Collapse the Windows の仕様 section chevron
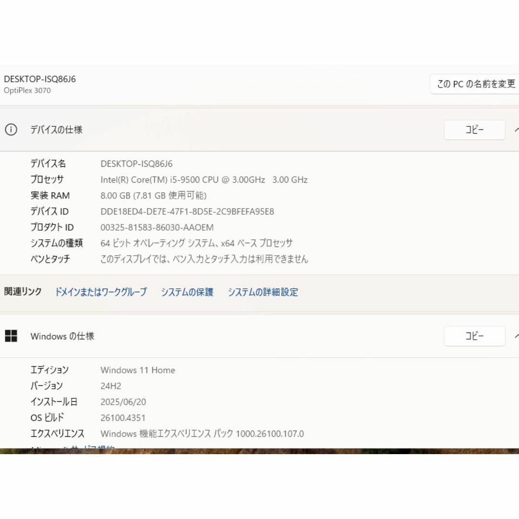The height and width of the screenshot is (519, 519). [x=517, y=336]
